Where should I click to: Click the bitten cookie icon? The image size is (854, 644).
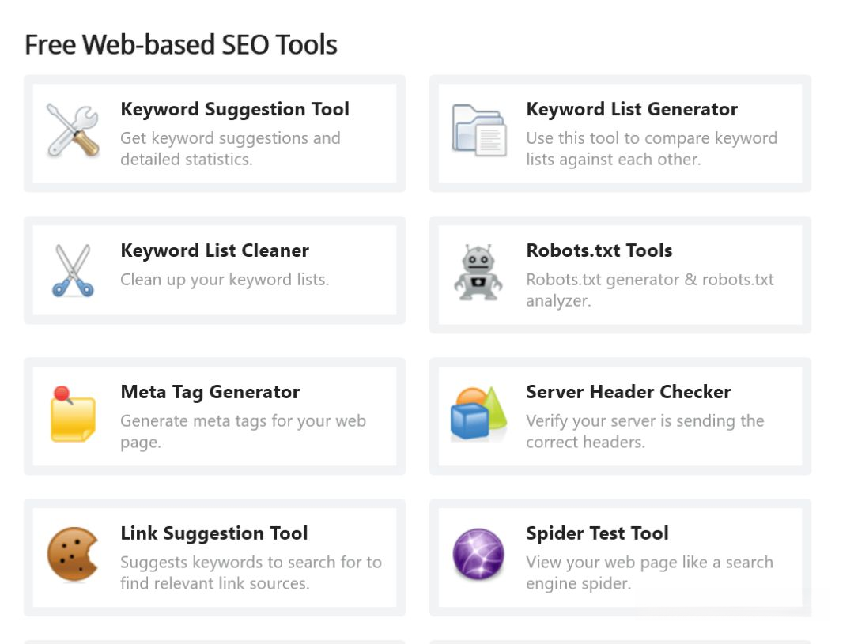pyautogui.click(x=72, y=554)
